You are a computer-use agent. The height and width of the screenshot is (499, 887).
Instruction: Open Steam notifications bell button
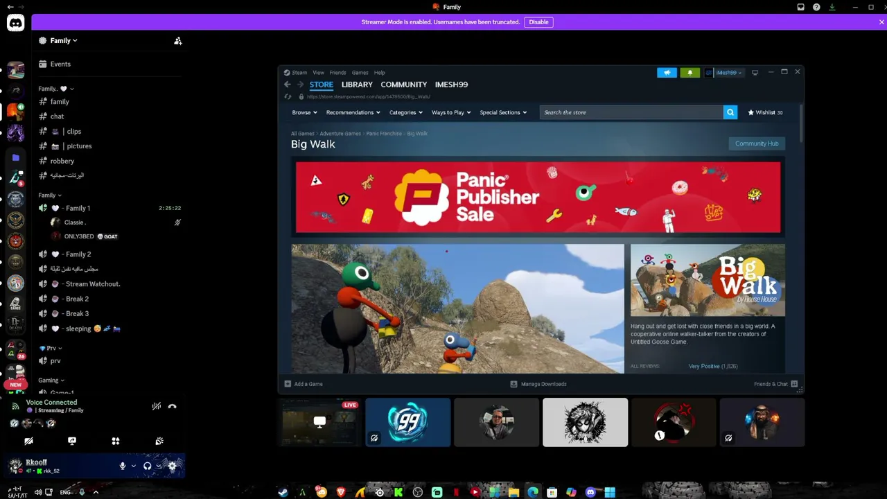click(x=690, y=73)
